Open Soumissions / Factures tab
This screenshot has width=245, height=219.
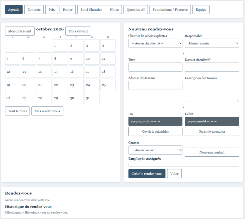click(170, 9)
